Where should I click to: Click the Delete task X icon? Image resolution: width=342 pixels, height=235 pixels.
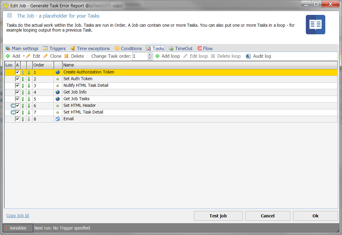click(x=66, y=56)
